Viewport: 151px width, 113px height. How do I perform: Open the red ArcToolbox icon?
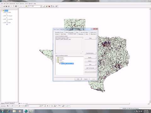[49, 6]
